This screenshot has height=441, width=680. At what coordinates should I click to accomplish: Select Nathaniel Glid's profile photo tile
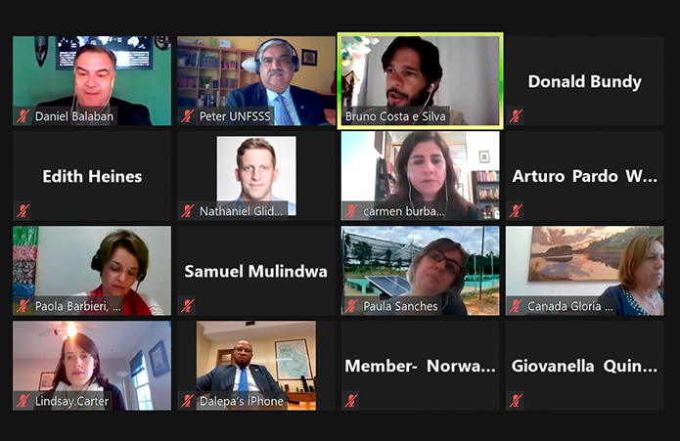coord(256,176)
